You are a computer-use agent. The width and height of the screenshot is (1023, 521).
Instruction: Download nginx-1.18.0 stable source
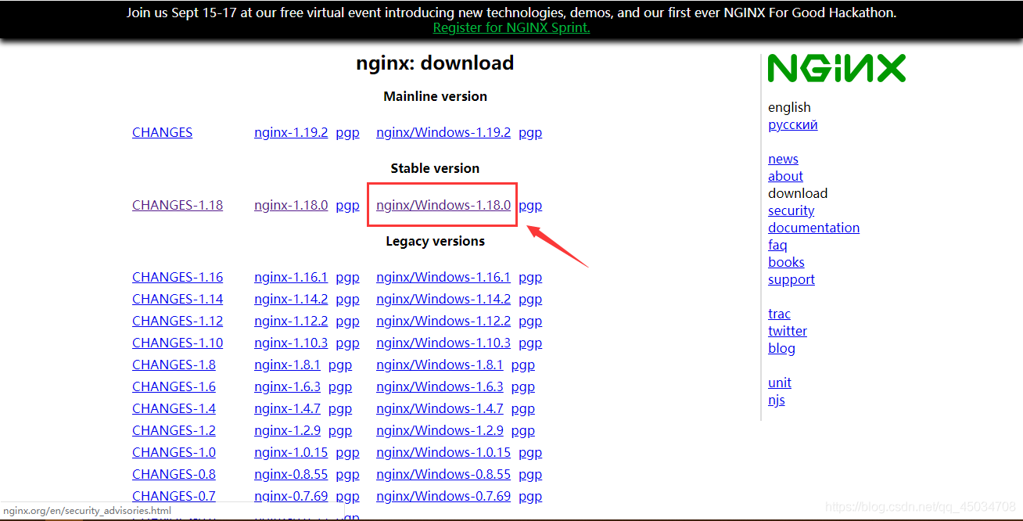[x=291, y=205]
